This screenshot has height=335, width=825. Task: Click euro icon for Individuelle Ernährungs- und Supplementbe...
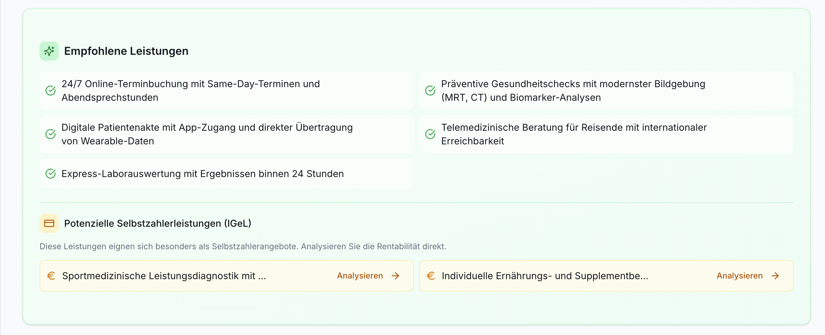(431, 276)
